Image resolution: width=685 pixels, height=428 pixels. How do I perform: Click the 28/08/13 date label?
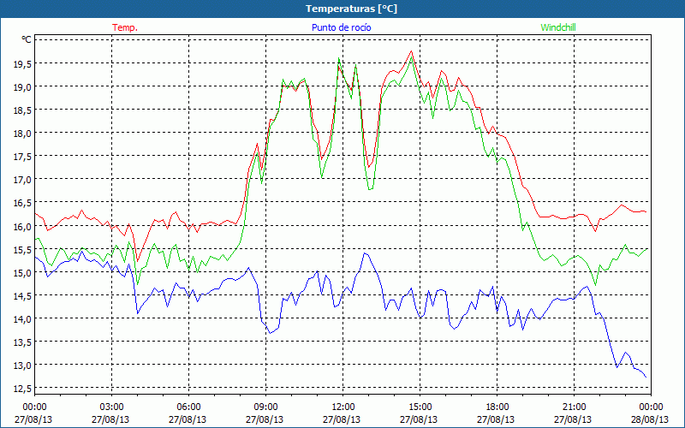pos(650,419)
